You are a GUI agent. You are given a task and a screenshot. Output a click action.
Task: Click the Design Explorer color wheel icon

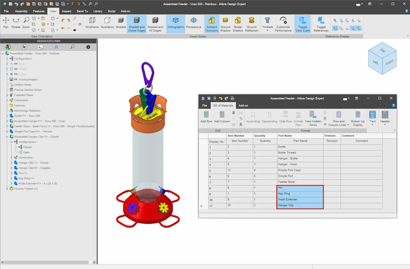point(8,47)
